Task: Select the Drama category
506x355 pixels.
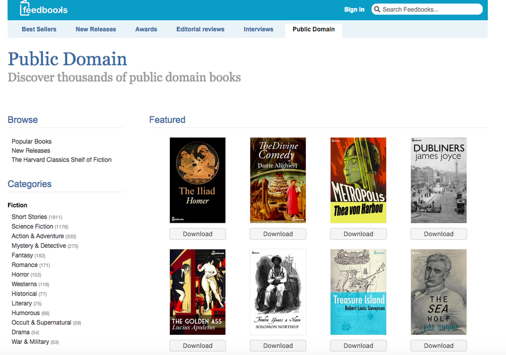Action: pyautogui.click(x=21, y=332)
